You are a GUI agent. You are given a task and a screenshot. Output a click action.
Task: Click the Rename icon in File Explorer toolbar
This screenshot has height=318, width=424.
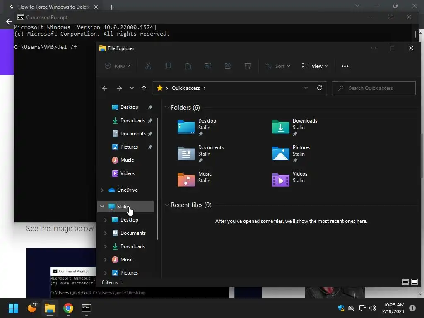(208, 66)
